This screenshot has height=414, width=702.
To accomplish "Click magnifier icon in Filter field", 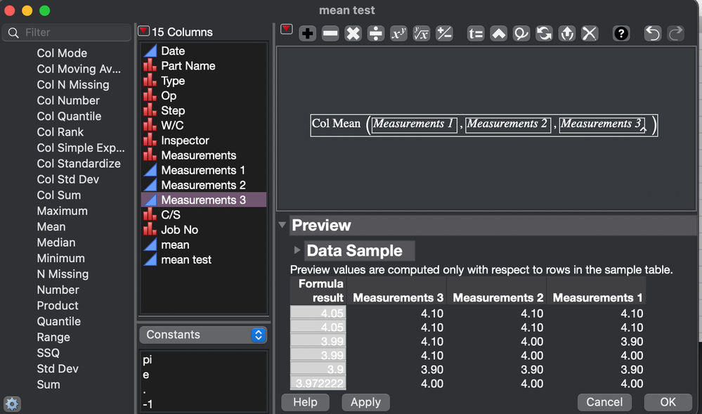I will point(13,33).
